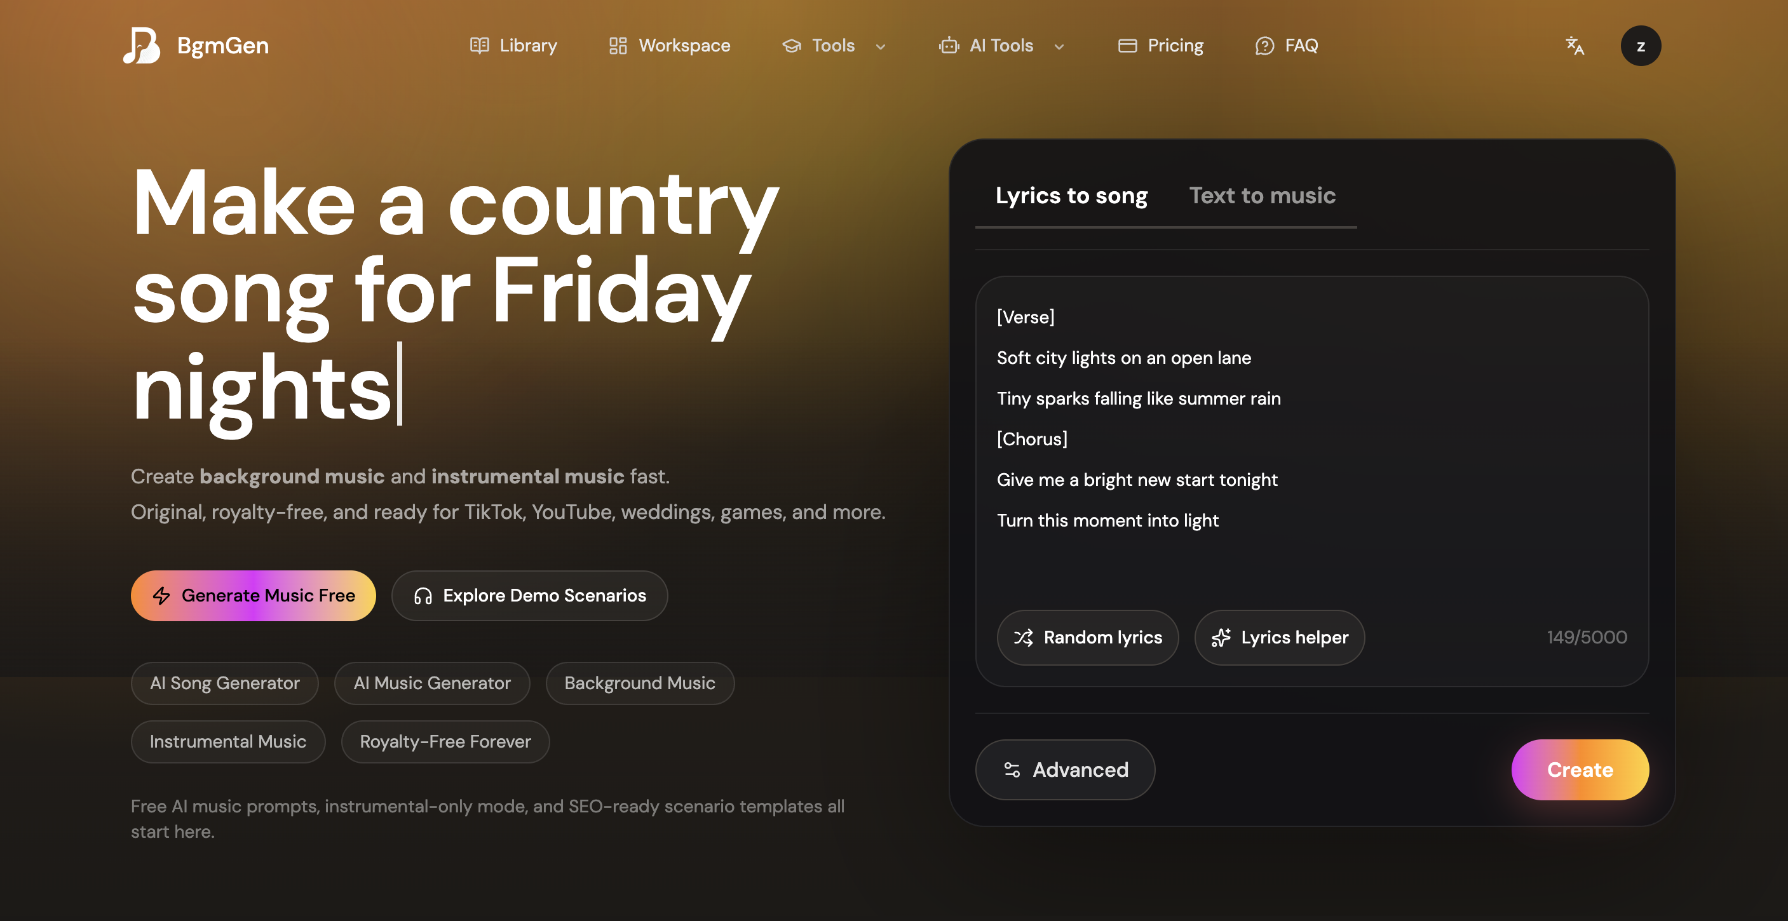Select the Lyrics to song tab
Image resolution: width=1788 pixels, height=921 pixels.
[1071, 196]
